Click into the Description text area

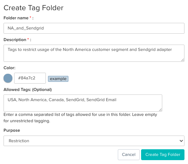(94, 53)
